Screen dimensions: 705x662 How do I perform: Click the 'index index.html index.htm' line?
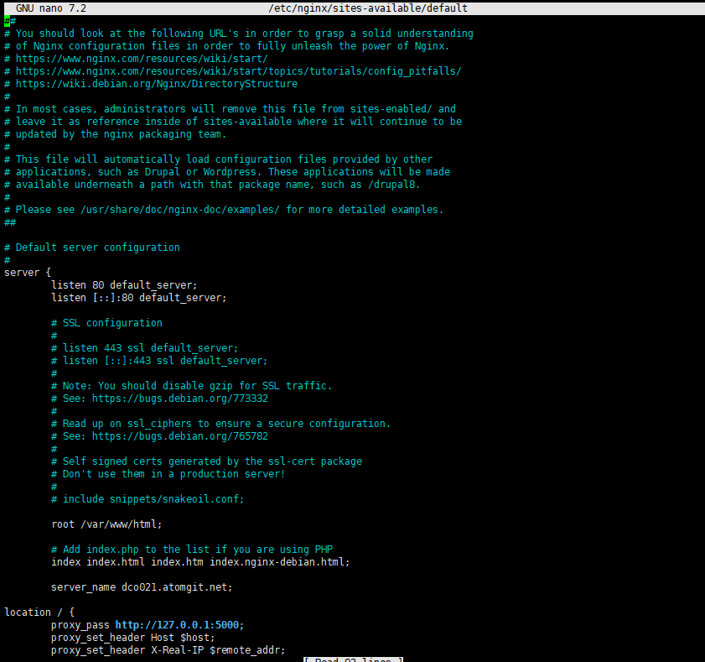point(200,562)
